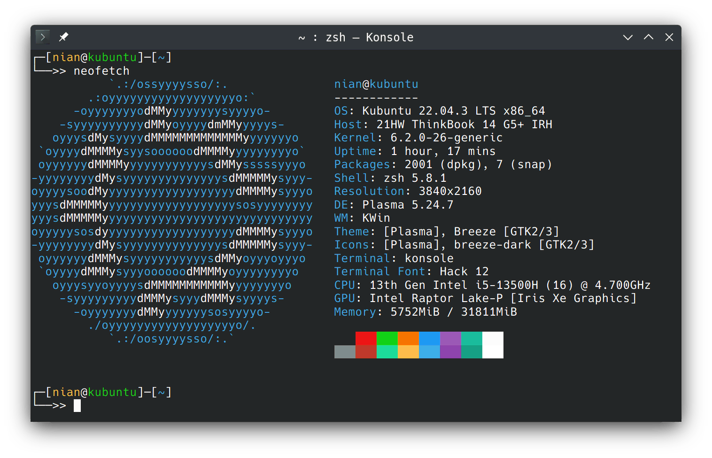Click the gray color block in bottom row
Image resolution: width=712 pixels, height=458 pixels.
pyautogui.click(x=345, y=352)
